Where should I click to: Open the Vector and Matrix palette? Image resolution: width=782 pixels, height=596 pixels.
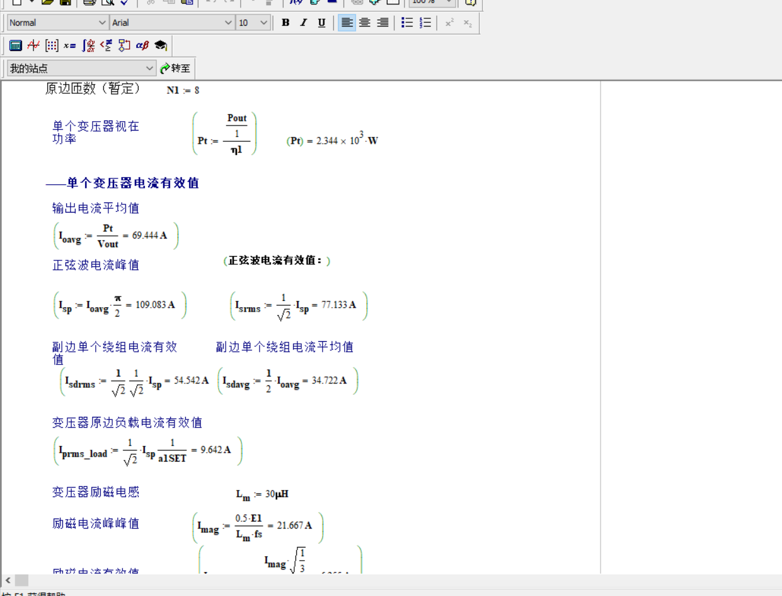(x=52, y=45)
